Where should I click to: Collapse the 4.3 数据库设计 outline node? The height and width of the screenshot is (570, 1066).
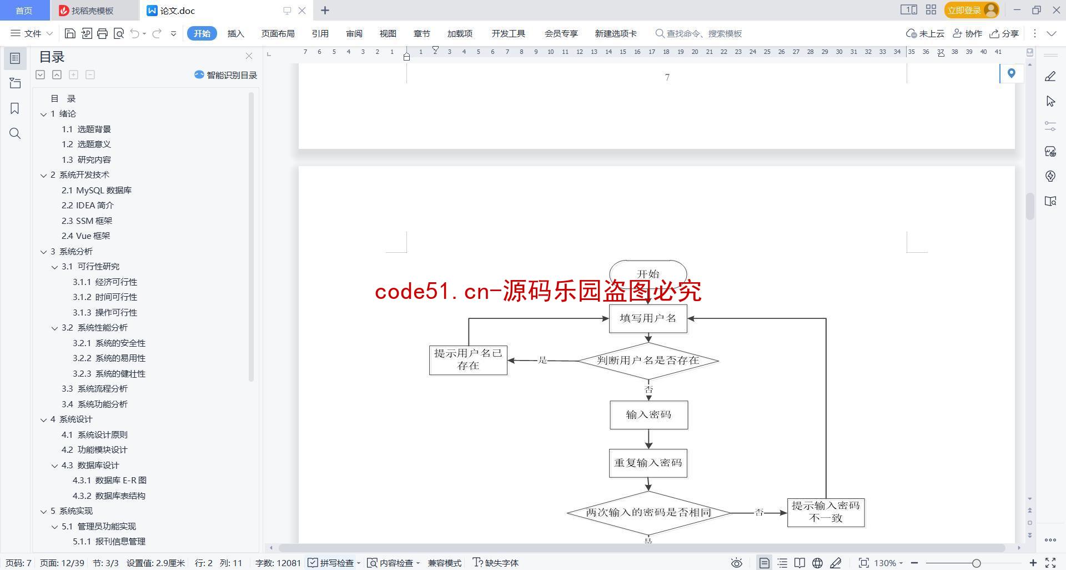coord(54,466)
